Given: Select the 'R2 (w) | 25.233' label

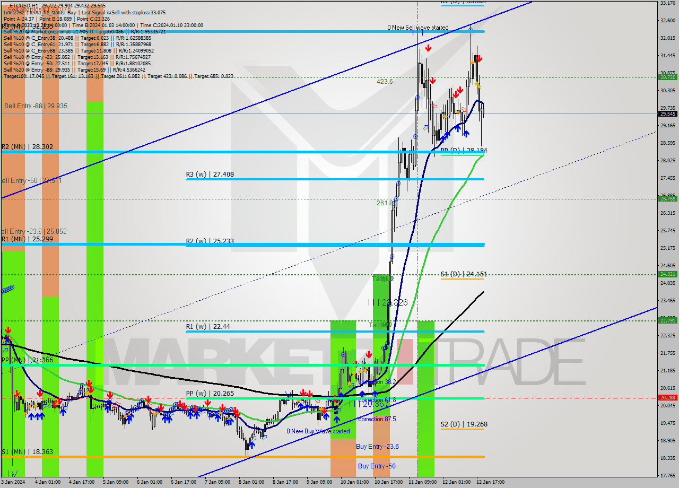Looking at the screenshot, I should [210, 241].
